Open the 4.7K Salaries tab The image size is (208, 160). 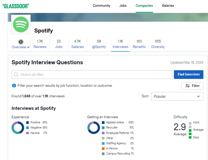coord(77,44)
